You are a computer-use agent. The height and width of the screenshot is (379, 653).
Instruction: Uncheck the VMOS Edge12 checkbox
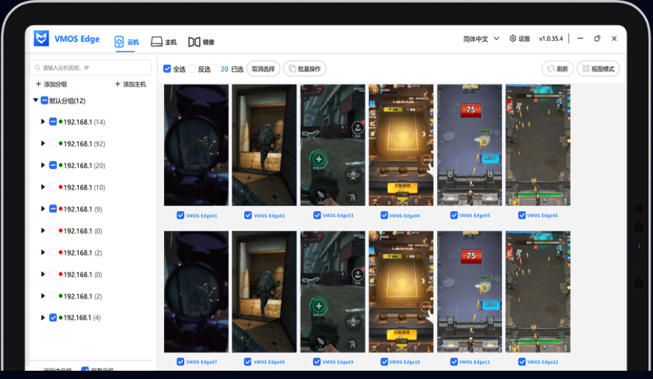coord(522,361)
